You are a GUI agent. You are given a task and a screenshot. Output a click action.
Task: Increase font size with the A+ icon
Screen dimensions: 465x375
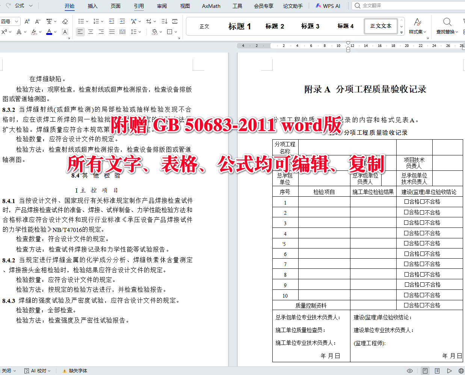(x=27, y=21)
